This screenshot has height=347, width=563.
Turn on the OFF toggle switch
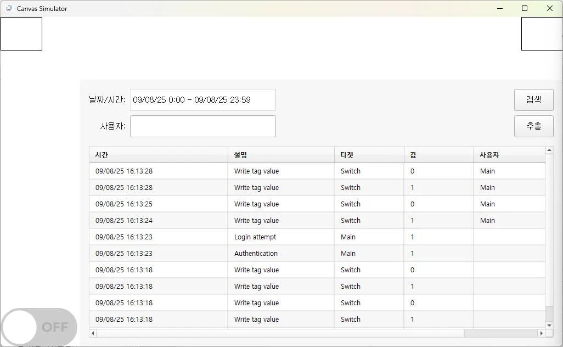[x=39, y=327]
